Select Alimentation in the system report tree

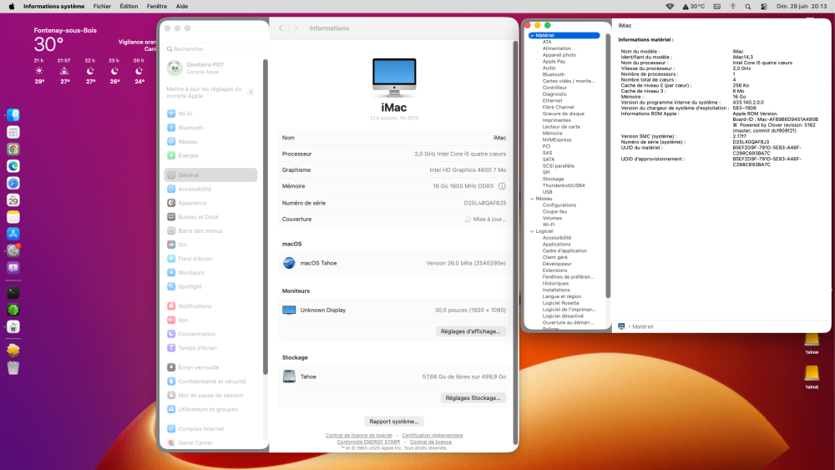point(556,48)
